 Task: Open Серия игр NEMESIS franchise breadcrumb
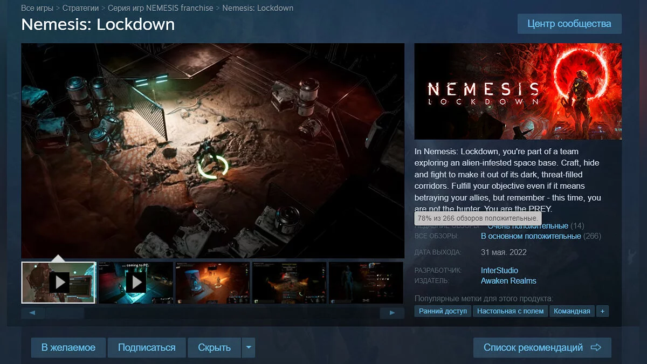point(160,8)
